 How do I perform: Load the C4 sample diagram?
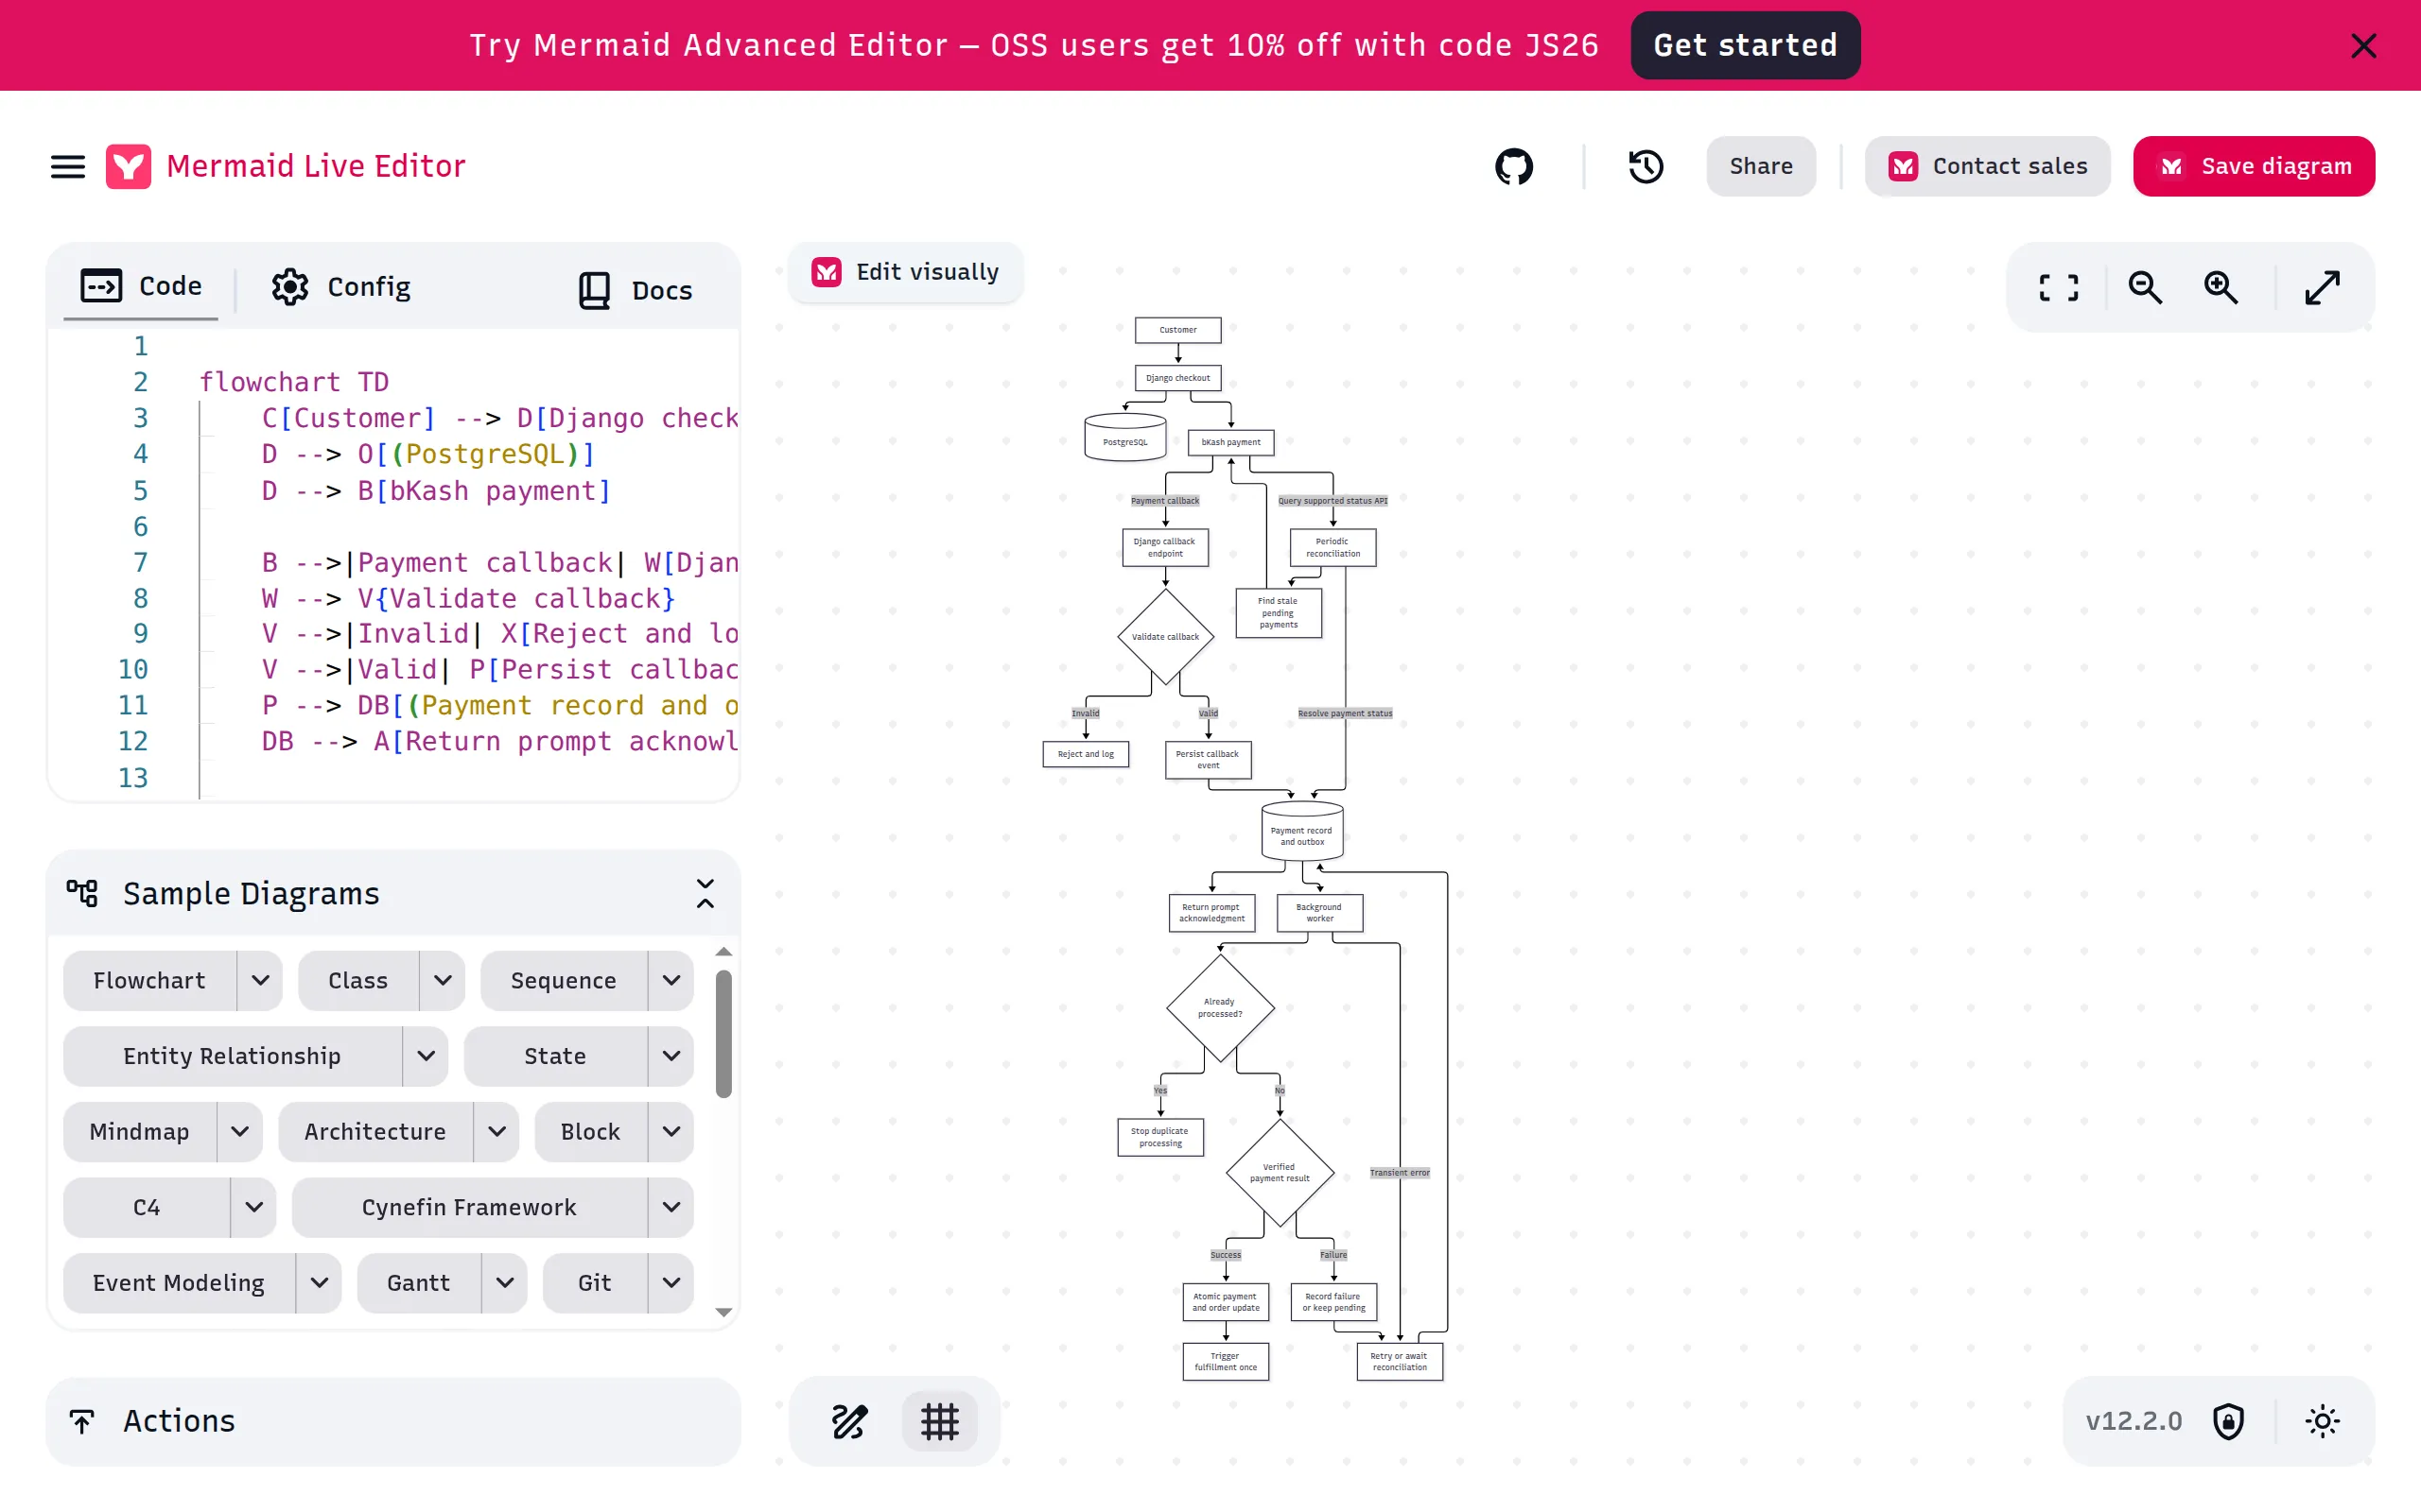(146, 1207)
